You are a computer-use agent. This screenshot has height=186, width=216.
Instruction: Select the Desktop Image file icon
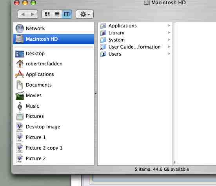pos(20,127)
